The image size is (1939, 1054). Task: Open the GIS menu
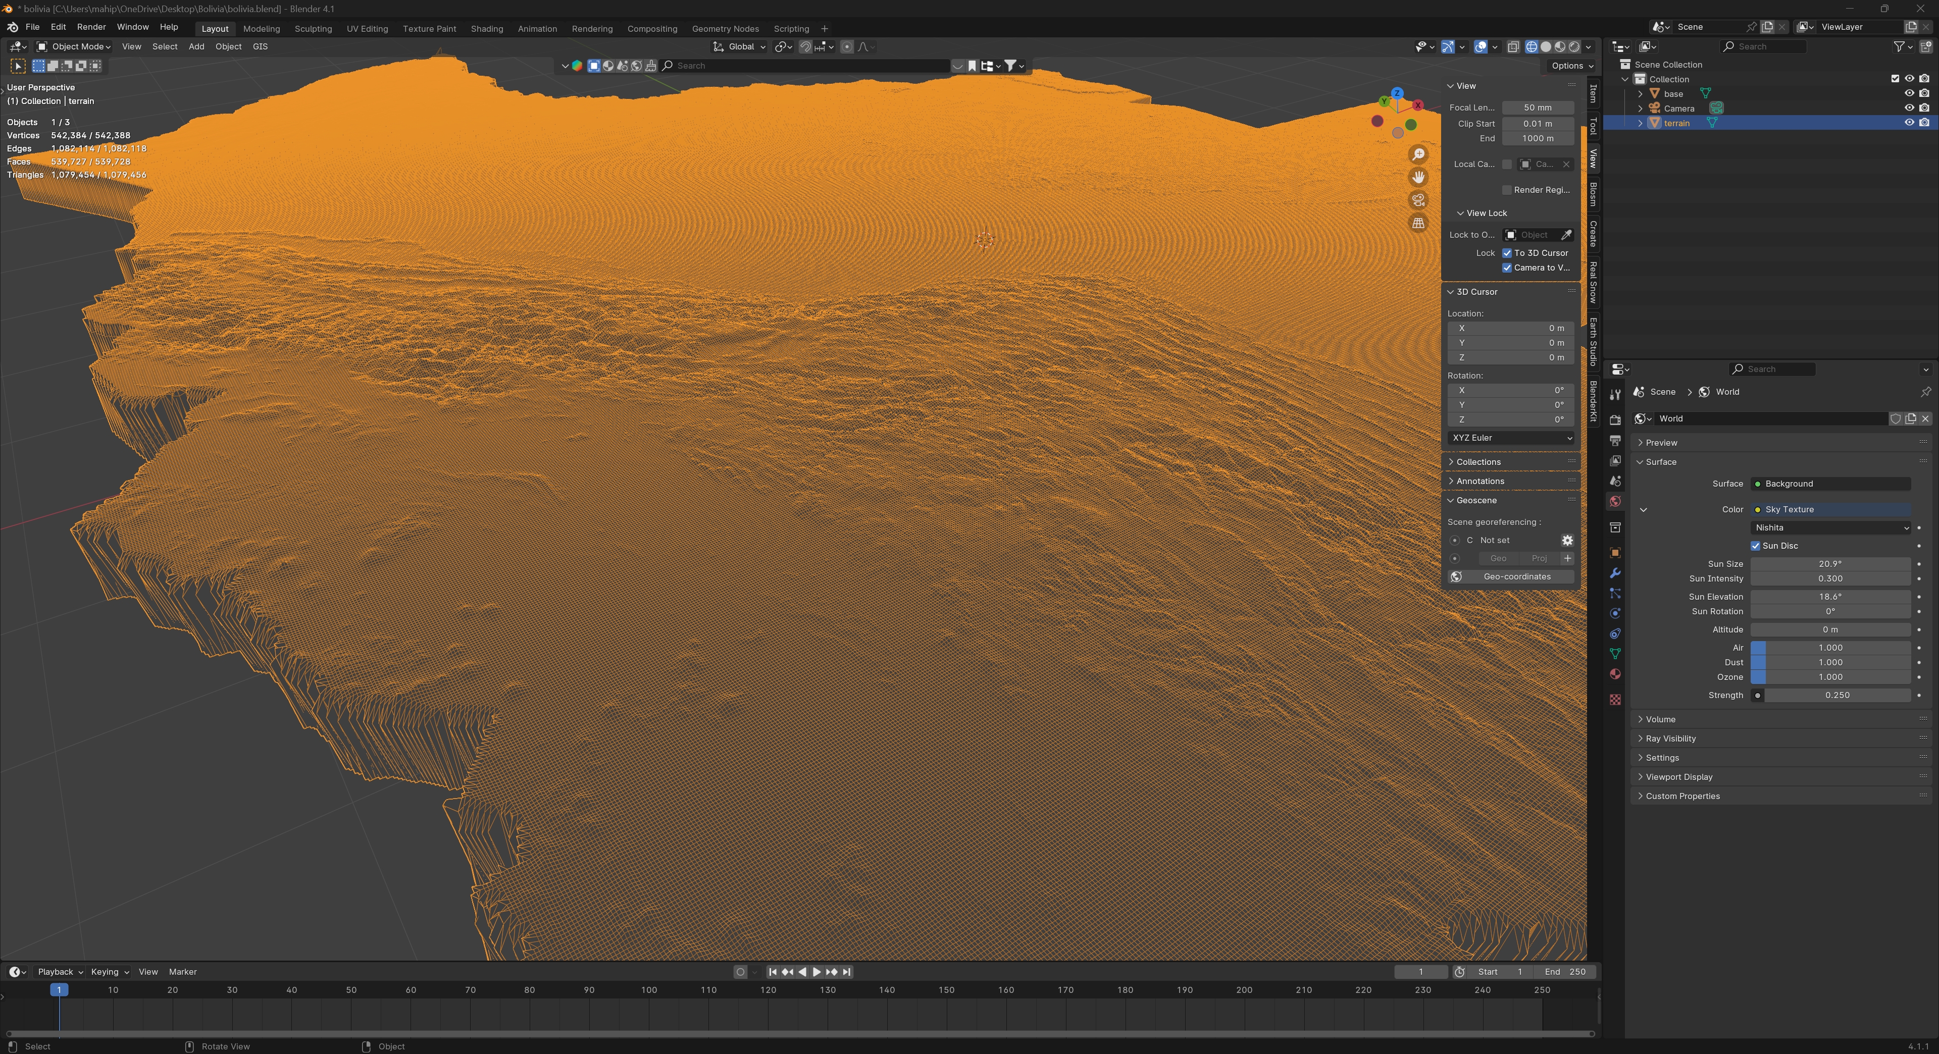click(260, 46)
